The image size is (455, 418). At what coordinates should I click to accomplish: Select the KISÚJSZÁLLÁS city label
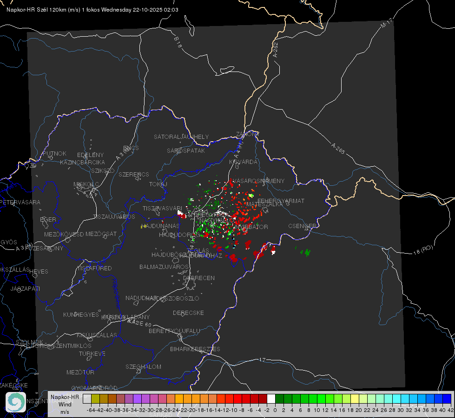[x=97, y=335]
